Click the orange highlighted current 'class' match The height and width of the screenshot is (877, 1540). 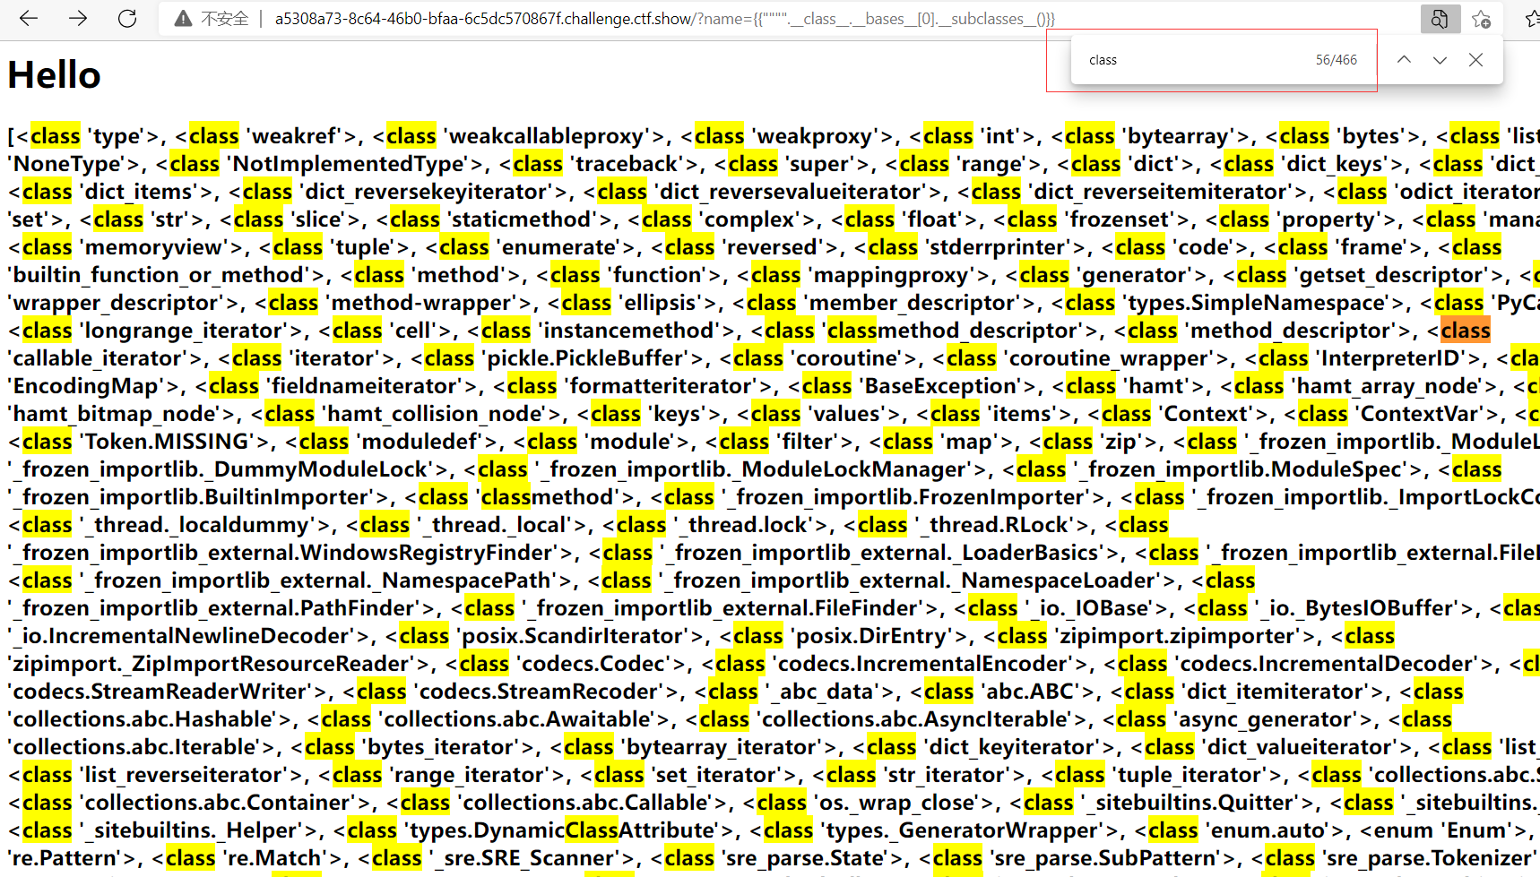[x=1466, y=331]
